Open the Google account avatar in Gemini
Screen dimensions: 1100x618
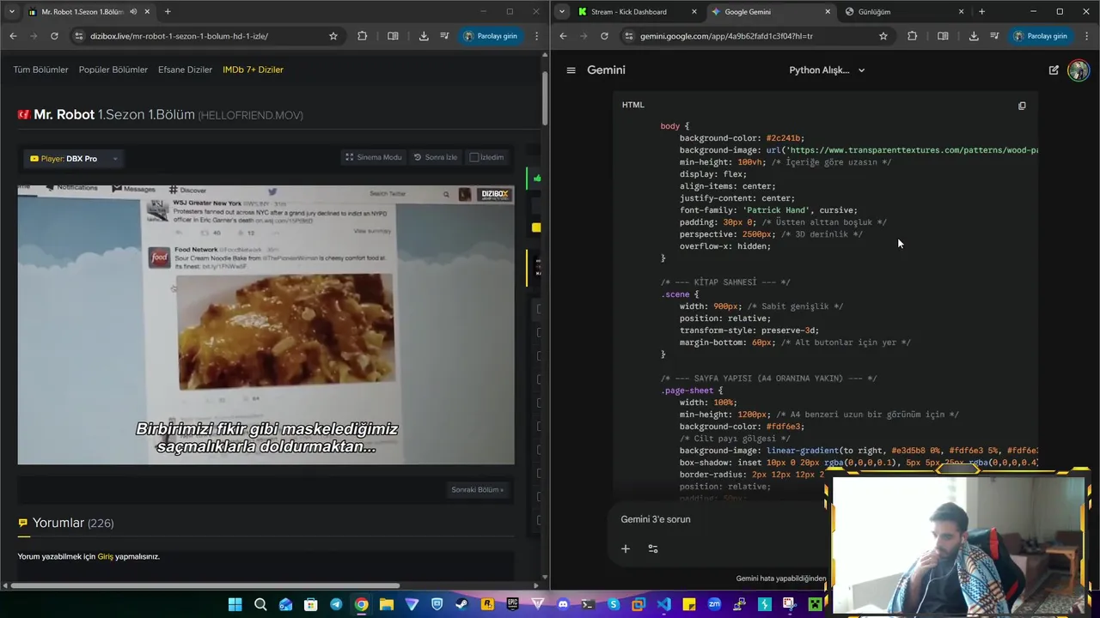click(x=1079, y=70)
